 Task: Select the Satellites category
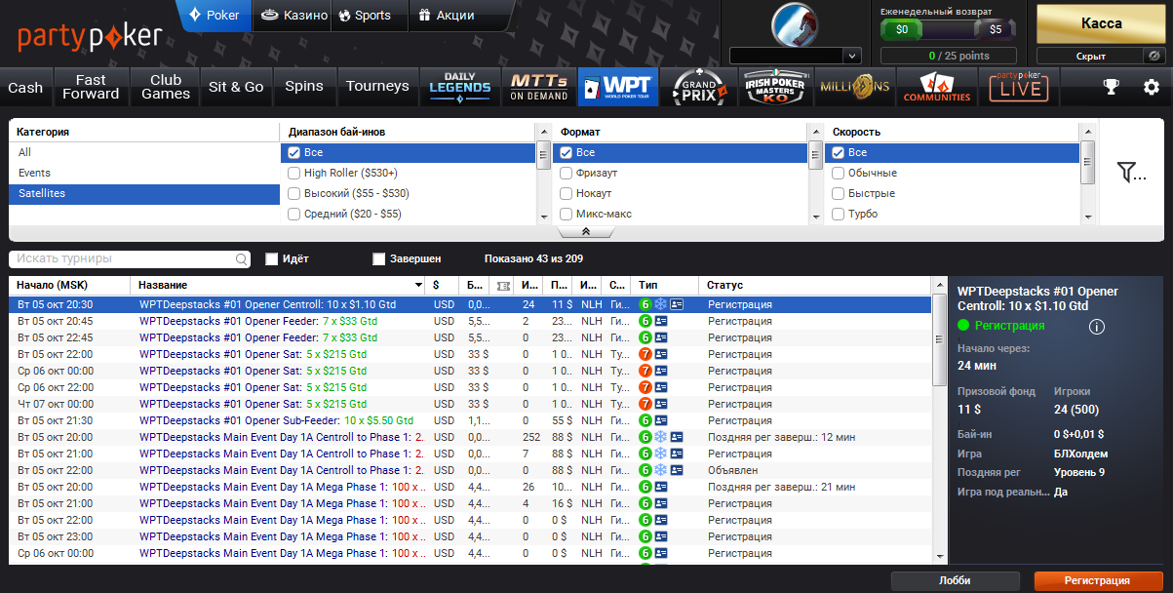coord(144,194)
